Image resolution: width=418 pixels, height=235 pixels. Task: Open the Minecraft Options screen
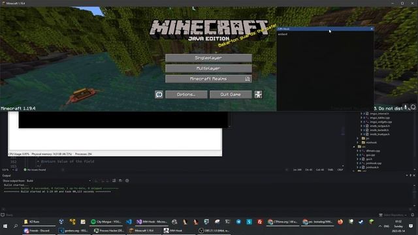(x=186, y=95)
